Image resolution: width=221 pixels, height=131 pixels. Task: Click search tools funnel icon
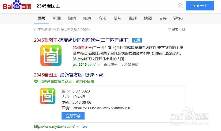(x=169, y=30)
